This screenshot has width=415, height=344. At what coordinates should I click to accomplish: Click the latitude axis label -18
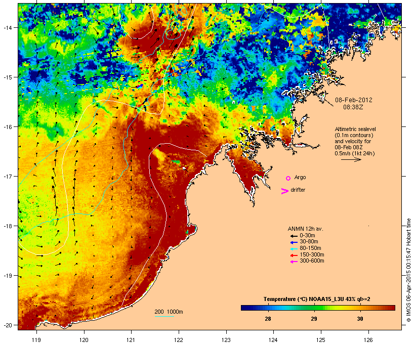point(7,226)
